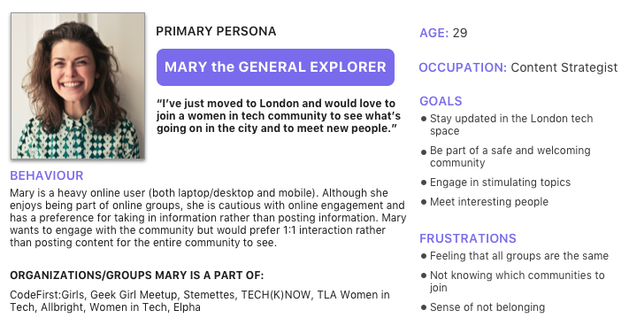Click bullet before Engage in stimulating topics
The image size is (629, 326).
click(424, 182)
